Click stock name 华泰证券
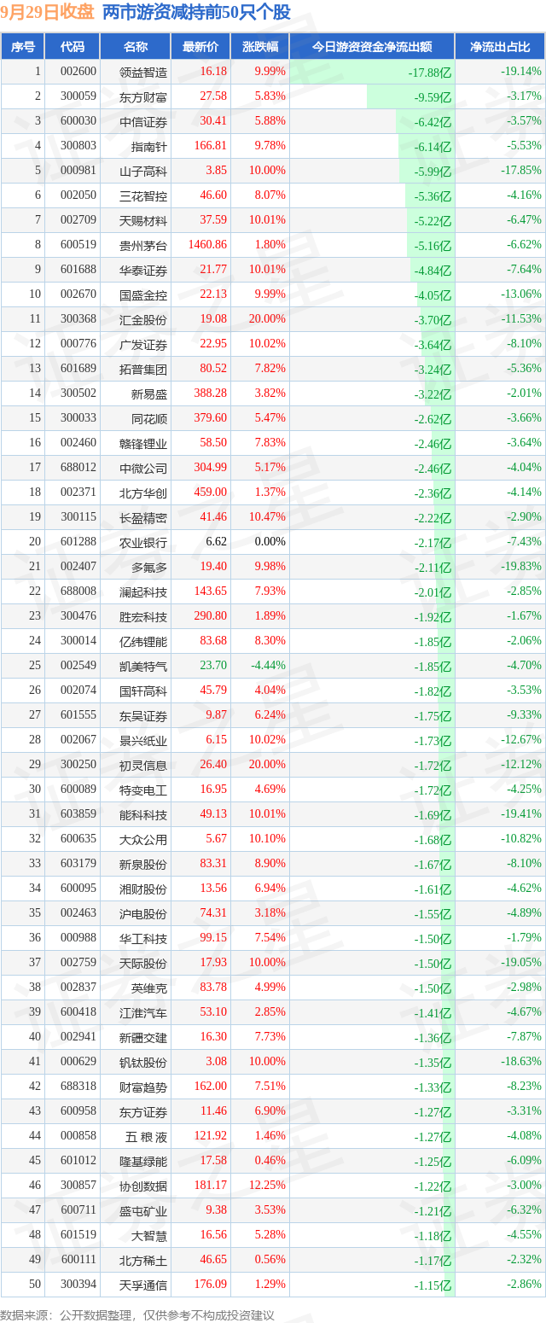The image size is (546, 1323). [143, 271]
